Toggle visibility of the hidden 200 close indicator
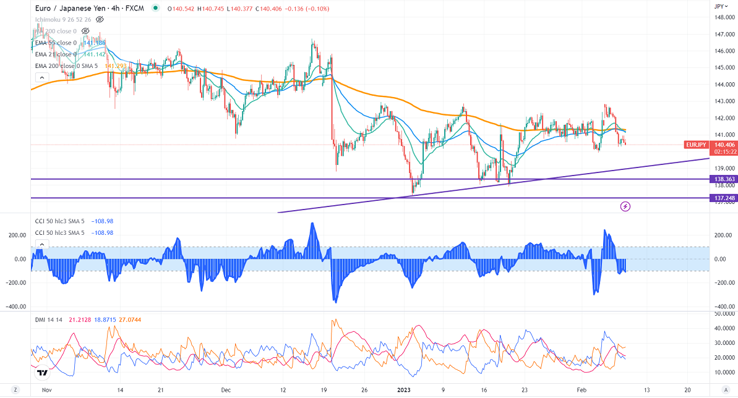 click(x=85, y=30)
